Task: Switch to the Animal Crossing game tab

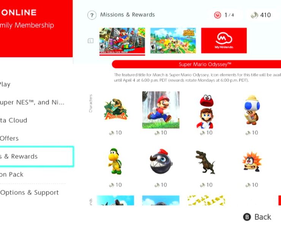Action: point(173,41)
